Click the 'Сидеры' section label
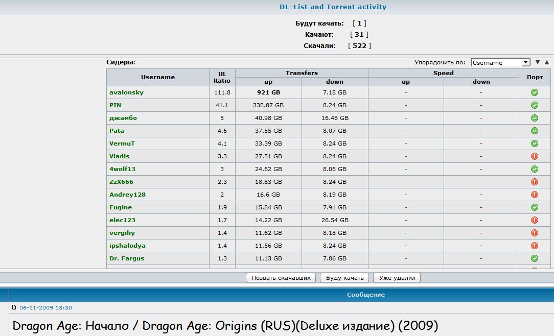Image resolution: width=554 pixels, height=336 pixels. [x=121, y=62]
